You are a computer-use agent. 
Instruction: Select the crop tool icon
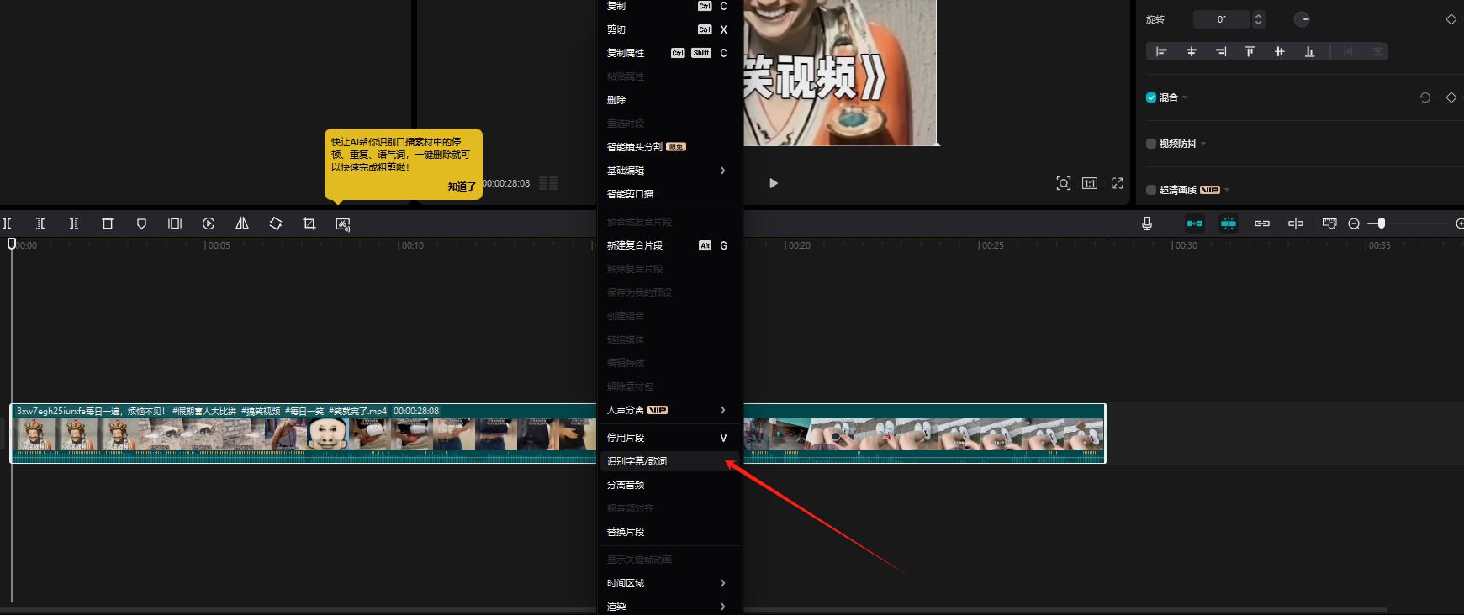tap(309, 223)
